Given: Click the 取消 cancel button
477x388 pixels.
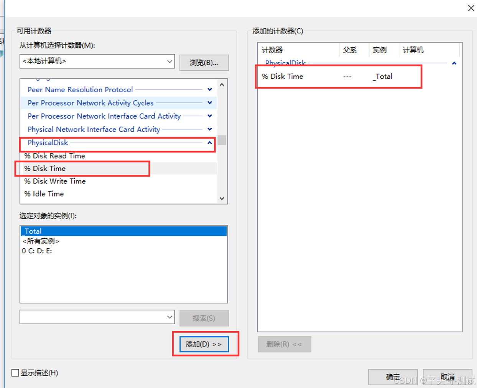Looking at the screenshot, I should click(x=447, y=376).
